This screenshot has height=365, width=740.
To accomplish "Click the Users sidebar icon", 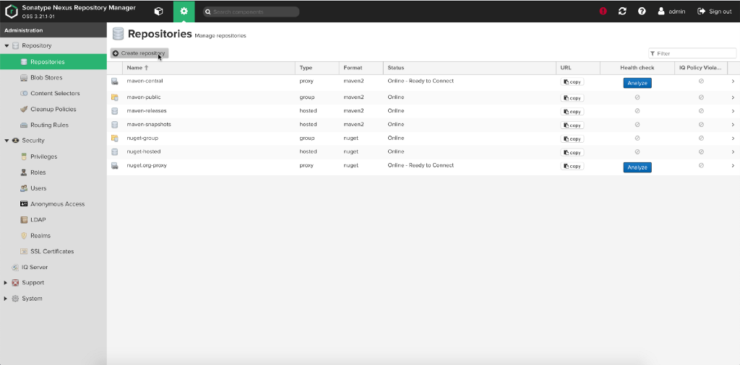I will [x=24, y=188].
